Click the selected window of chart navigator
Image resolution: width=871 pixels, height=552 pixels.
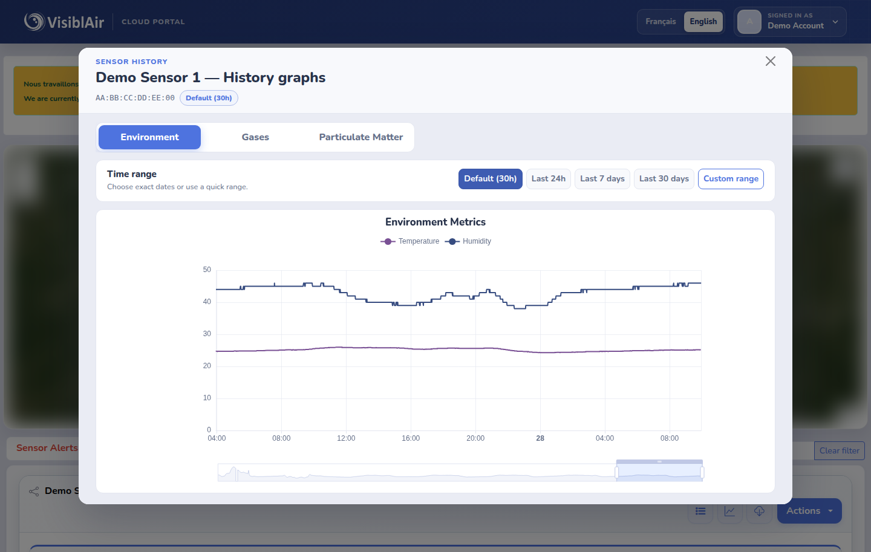point(659,472)
